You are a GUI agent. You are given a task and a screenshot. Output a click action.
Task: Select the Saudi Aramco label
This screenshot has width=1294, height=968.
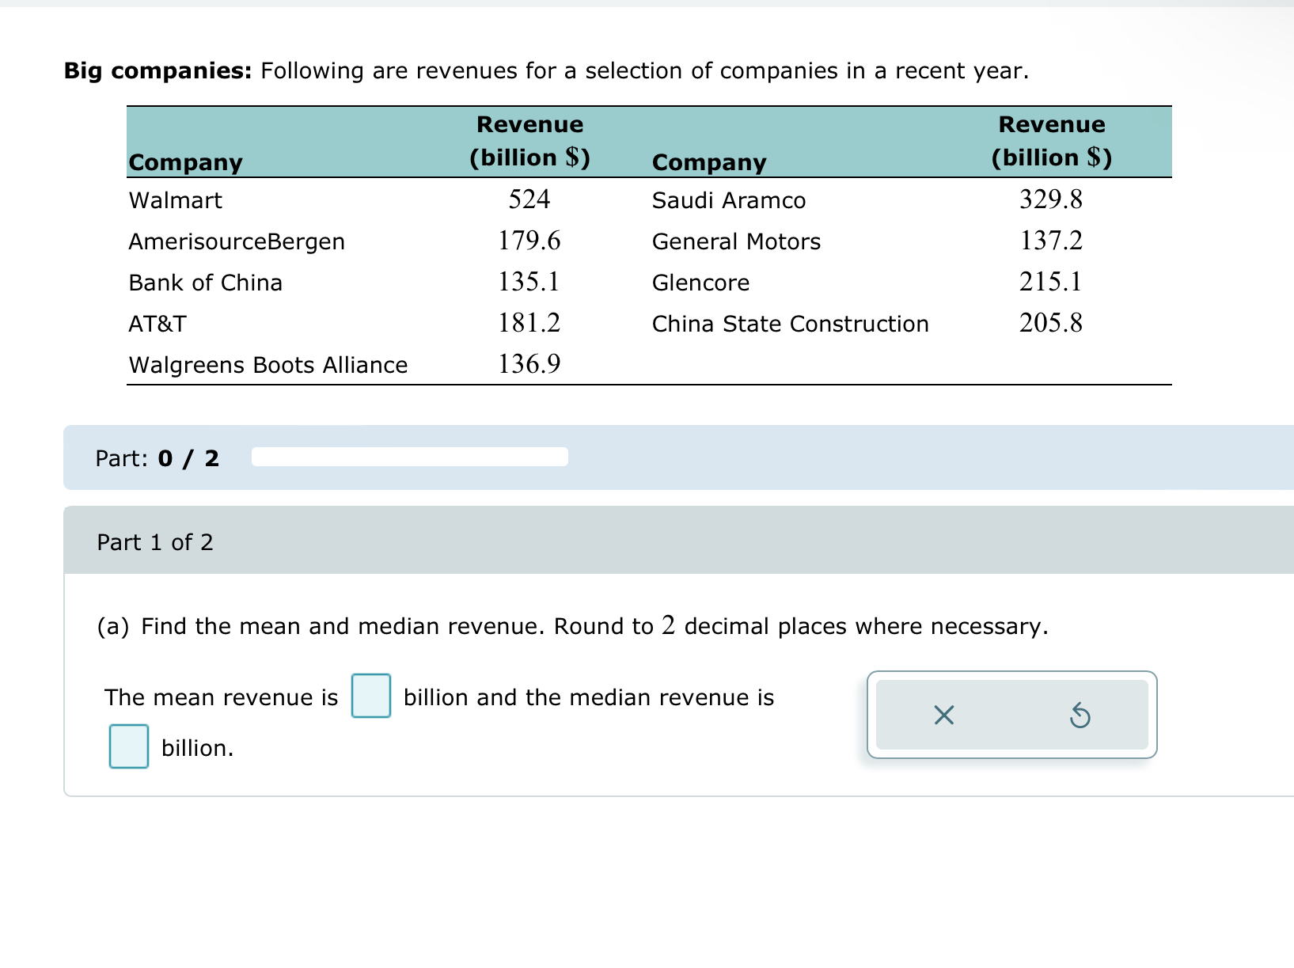point(729,200)
